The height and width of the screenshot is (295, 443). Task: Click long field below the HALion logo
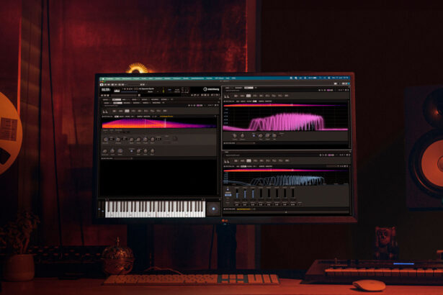pyautogui.click(x=125, y=96)
